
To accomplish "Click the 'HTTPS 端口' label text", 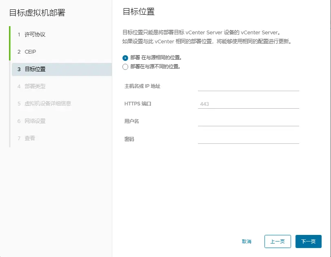I will (x=138, y=104).
